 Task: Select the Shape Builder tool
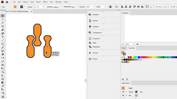click(x=3, y=72)
